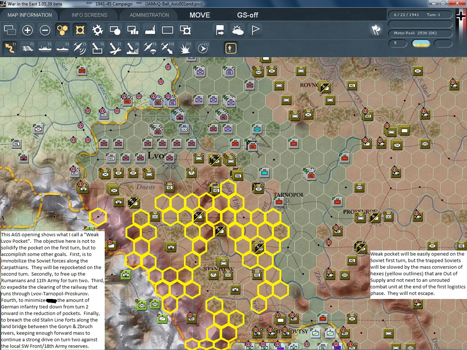Select the F11 explosion mode icon
Screen dimensions: 467x350
pyautogui.click(x=185, y=48)
